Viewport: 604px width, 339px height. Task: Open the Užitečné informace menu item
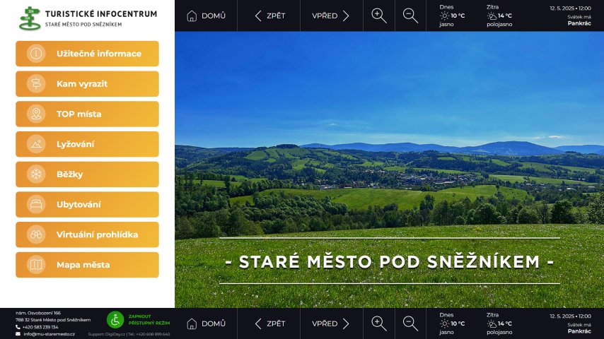click(87, 54)
